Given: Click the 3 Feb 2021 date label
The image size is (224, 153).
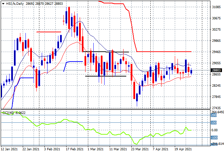Looking at the screenshot, I should point(52,149).
